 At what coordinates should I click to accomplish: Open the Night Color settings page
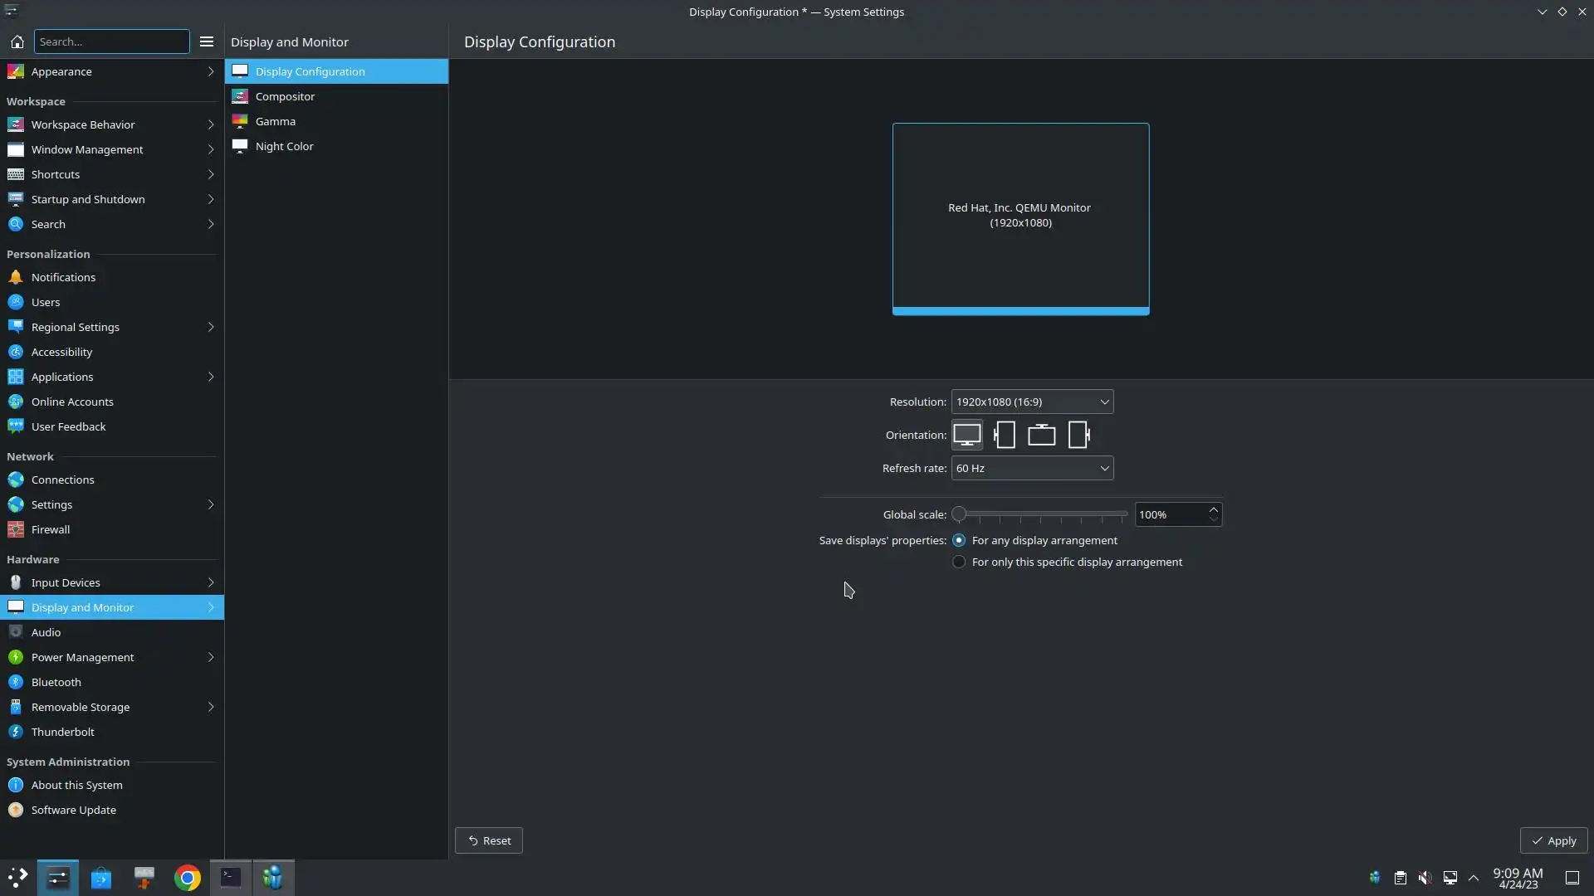pos(284,146)
